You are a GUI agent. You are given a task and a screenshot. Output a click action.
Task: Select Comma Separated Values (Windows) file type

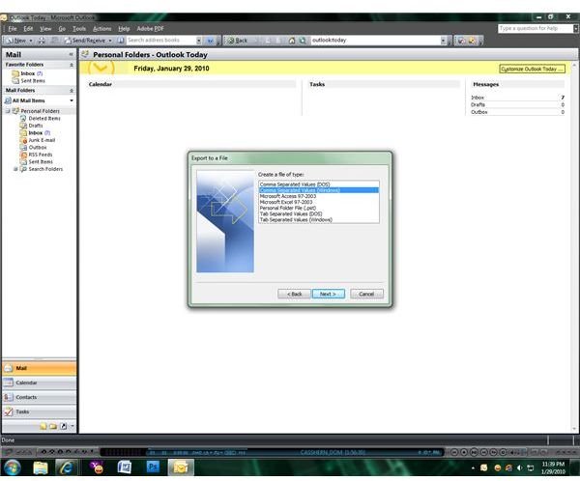tap(318, 190)
